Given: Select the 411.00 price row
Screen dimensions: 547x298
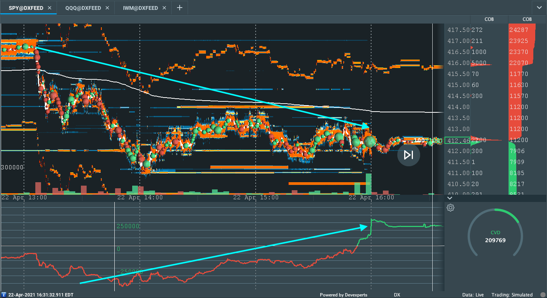Looking at the screenshot, I should 459,173.
